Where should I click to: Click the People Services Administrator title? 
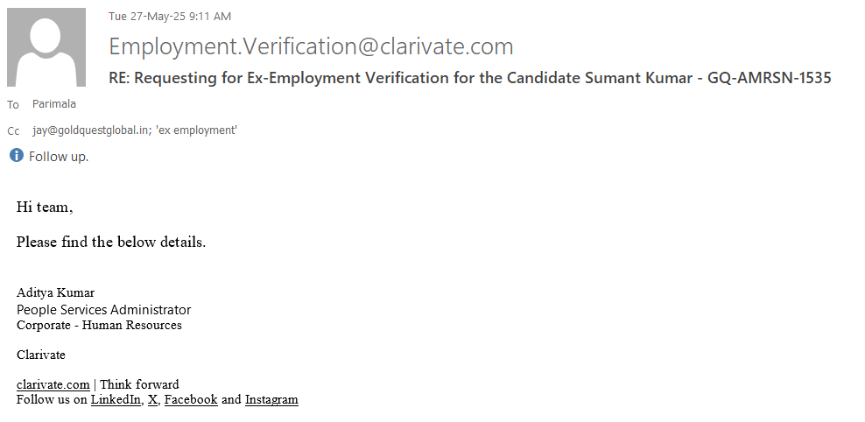[x=103, y=309]
